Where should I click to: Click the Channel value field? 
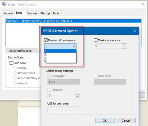pos(61,96)
